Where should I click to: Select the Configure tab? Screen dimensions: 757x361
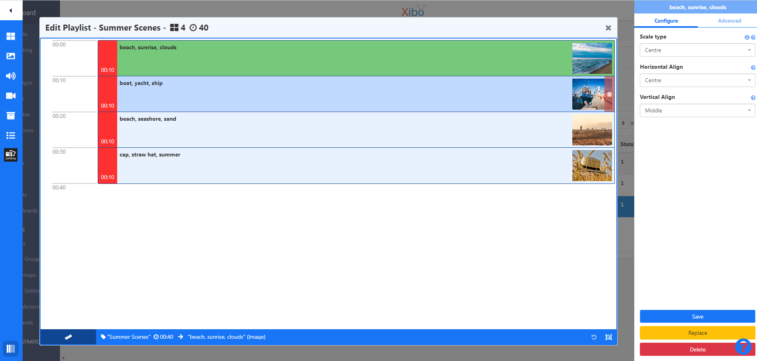click(666, 21)
